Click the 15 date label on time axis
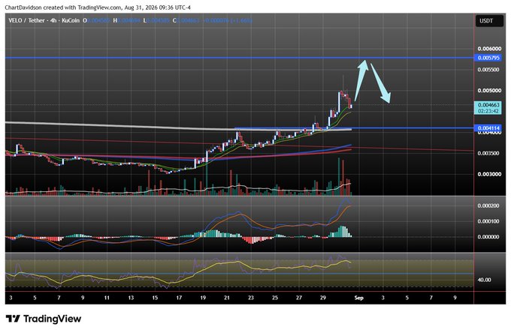511x333 pixels. click(x=155, y=298)
